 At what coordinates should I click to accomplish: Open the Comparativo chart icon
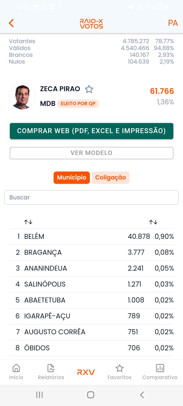tap(160, 368)
